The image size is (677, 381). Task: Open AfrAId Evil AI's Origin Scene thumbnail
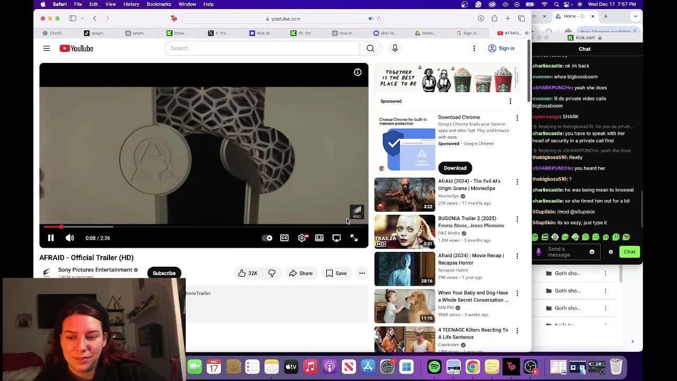click(405, 194)
